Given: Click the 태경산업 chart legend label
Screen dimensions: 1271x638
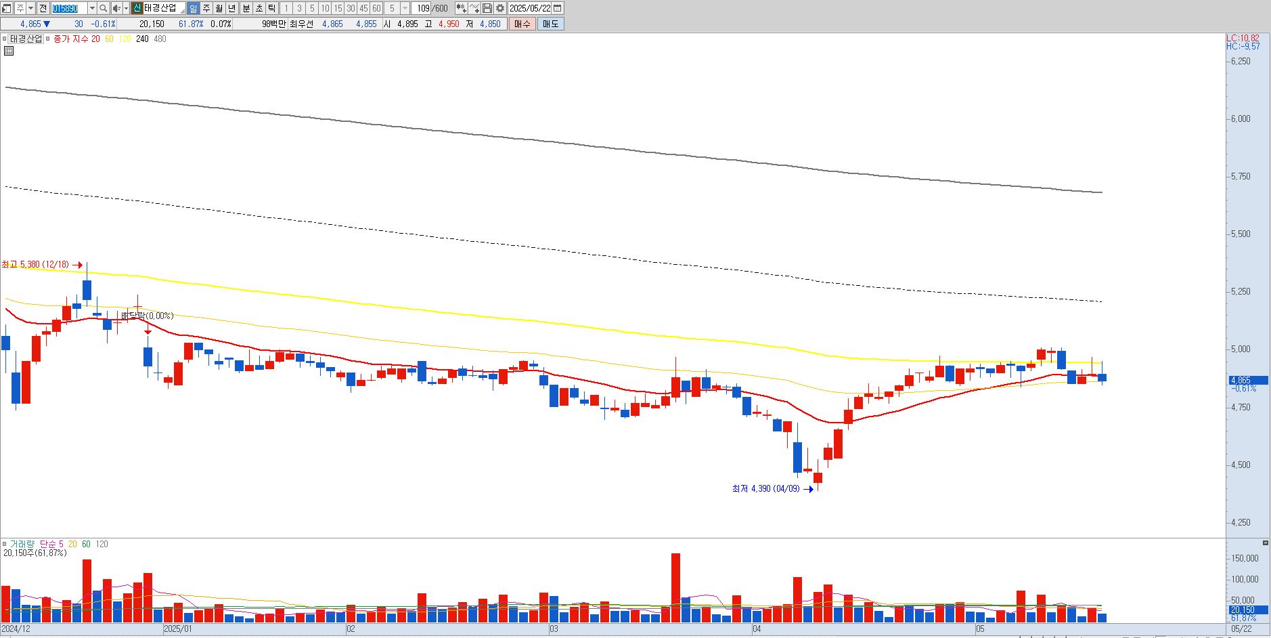Looking at the screenshot, I should pyautogui.click(x=26, y=39).
